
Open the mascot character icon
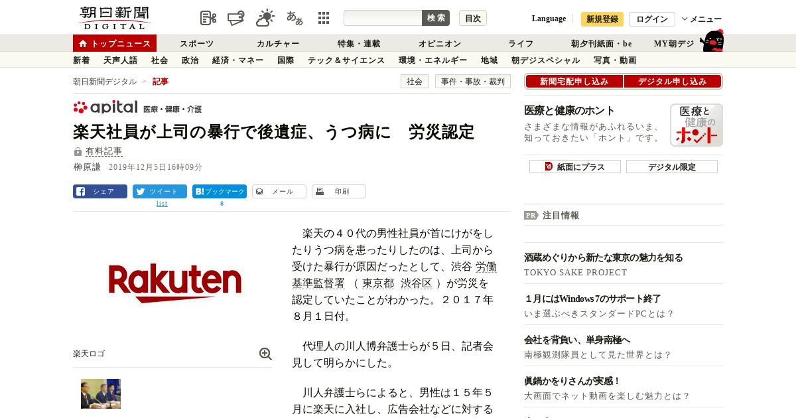click(712, 41)
